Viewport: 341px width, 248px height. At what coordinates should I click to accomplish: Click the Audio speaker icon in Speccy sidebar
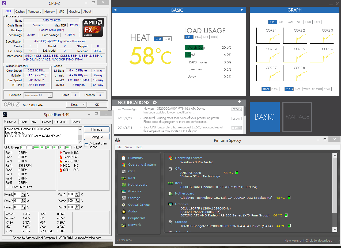(x=123, y=211)
